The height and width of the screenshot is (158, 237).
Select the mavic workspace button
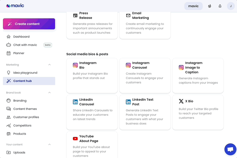coord(193,6)
